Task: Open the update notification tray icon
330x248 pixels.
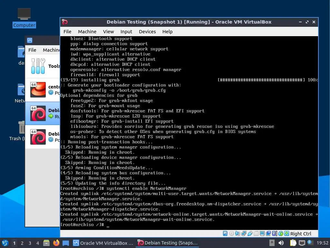Action: click(310, 243)
